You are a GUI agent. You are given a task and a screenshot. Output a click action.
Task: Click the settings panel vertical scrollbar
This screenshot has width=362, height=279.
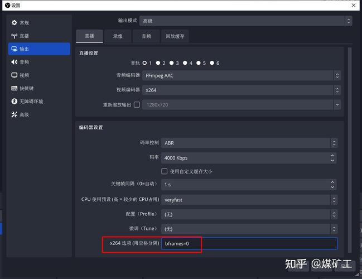350,150
